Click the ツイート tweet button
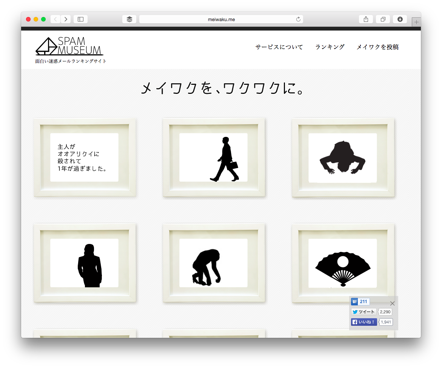 pos(363,312)
